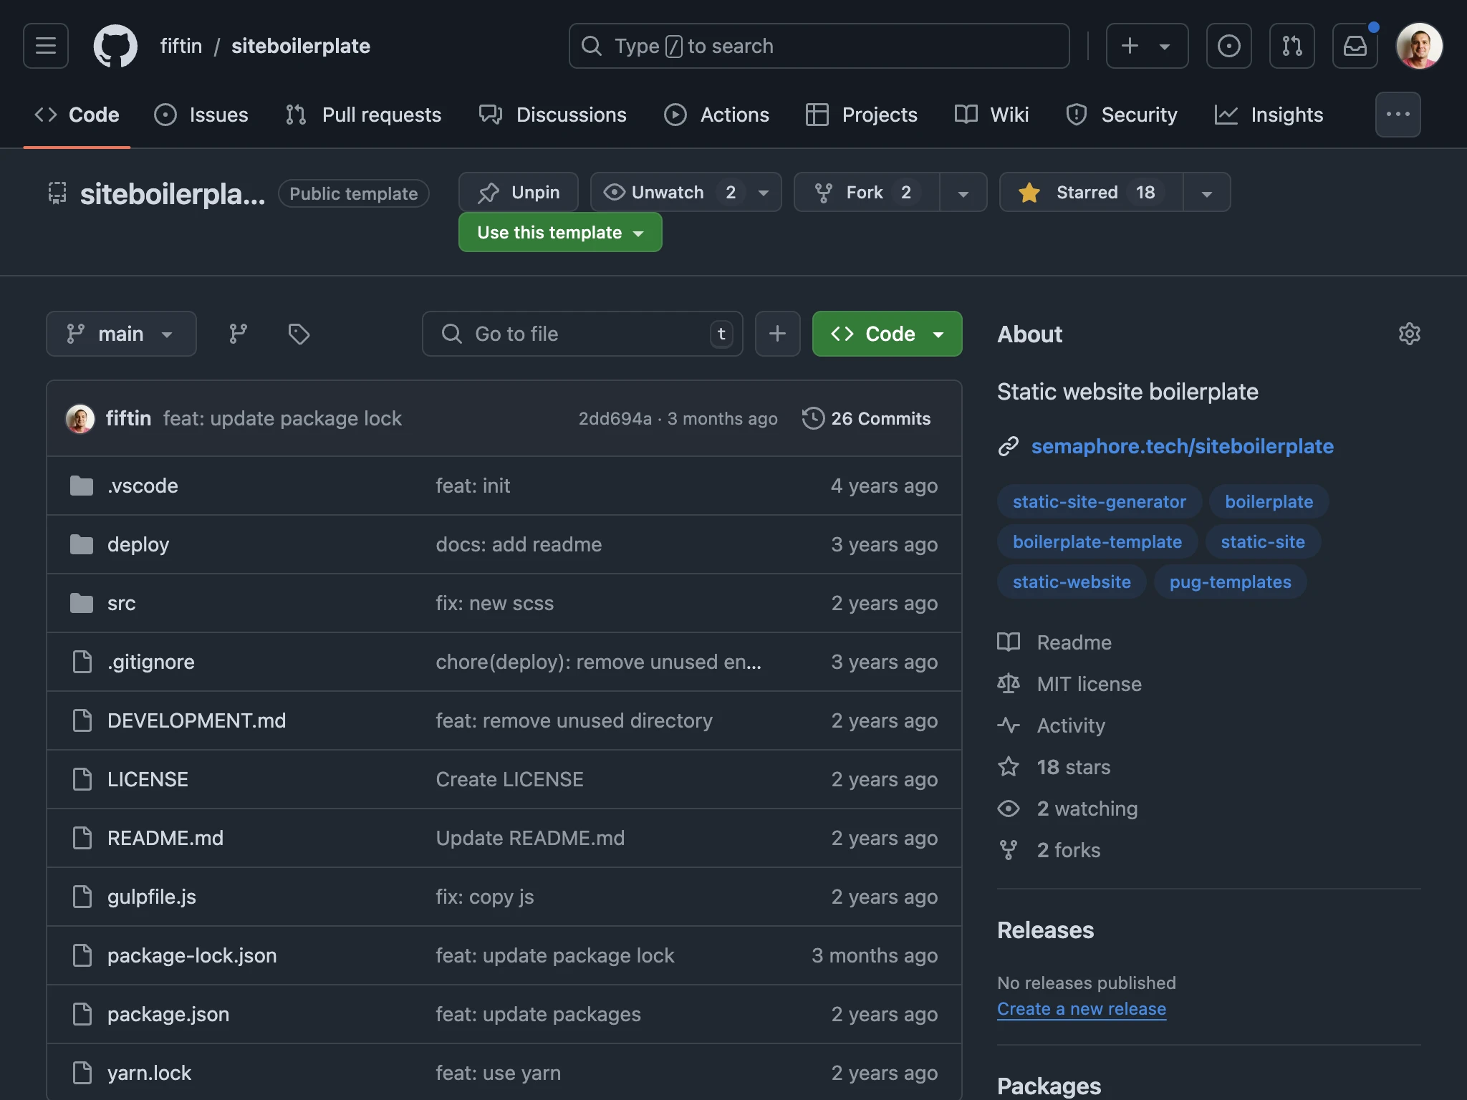Image resolution: width=1467 pixels, height=1100 pixels.
Task: Unpin the repository with the Unpin button
Action: [x=518, y=192]
